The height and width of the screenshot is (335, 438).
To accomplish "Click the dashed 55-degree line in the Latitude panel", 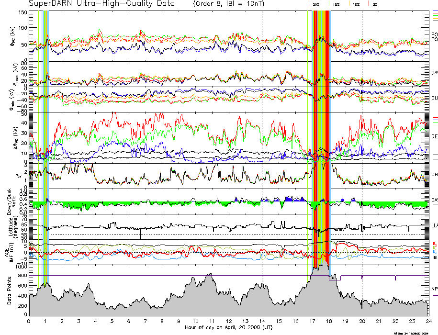I will tap(229, 234).
